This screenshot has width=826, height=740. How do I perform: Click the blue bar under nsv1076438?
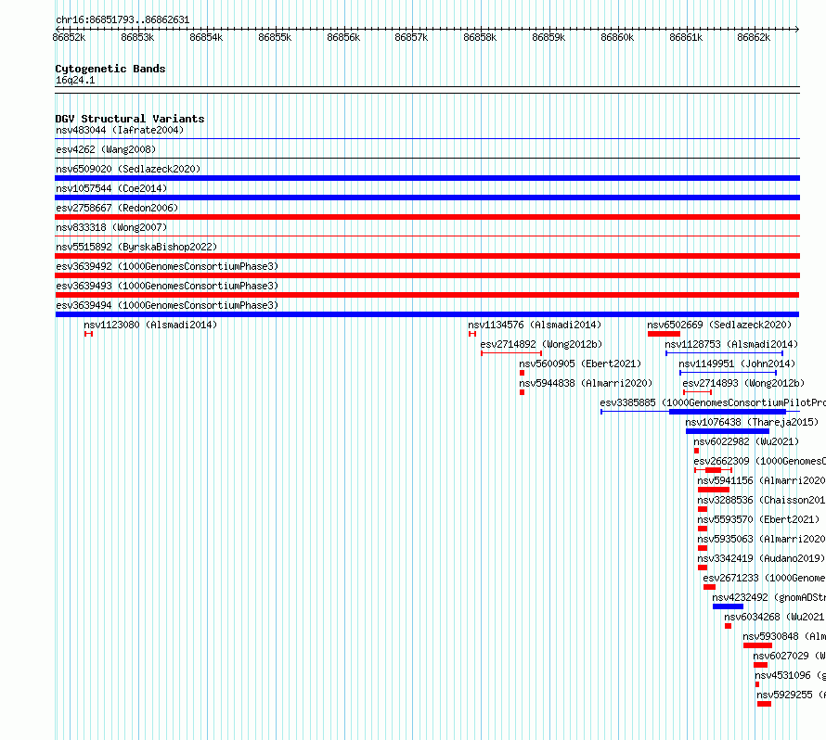(x=727, y=431)
